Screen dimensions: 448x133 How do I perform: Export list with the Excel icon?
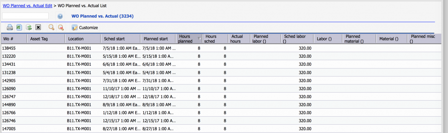(x=19, y=28)
